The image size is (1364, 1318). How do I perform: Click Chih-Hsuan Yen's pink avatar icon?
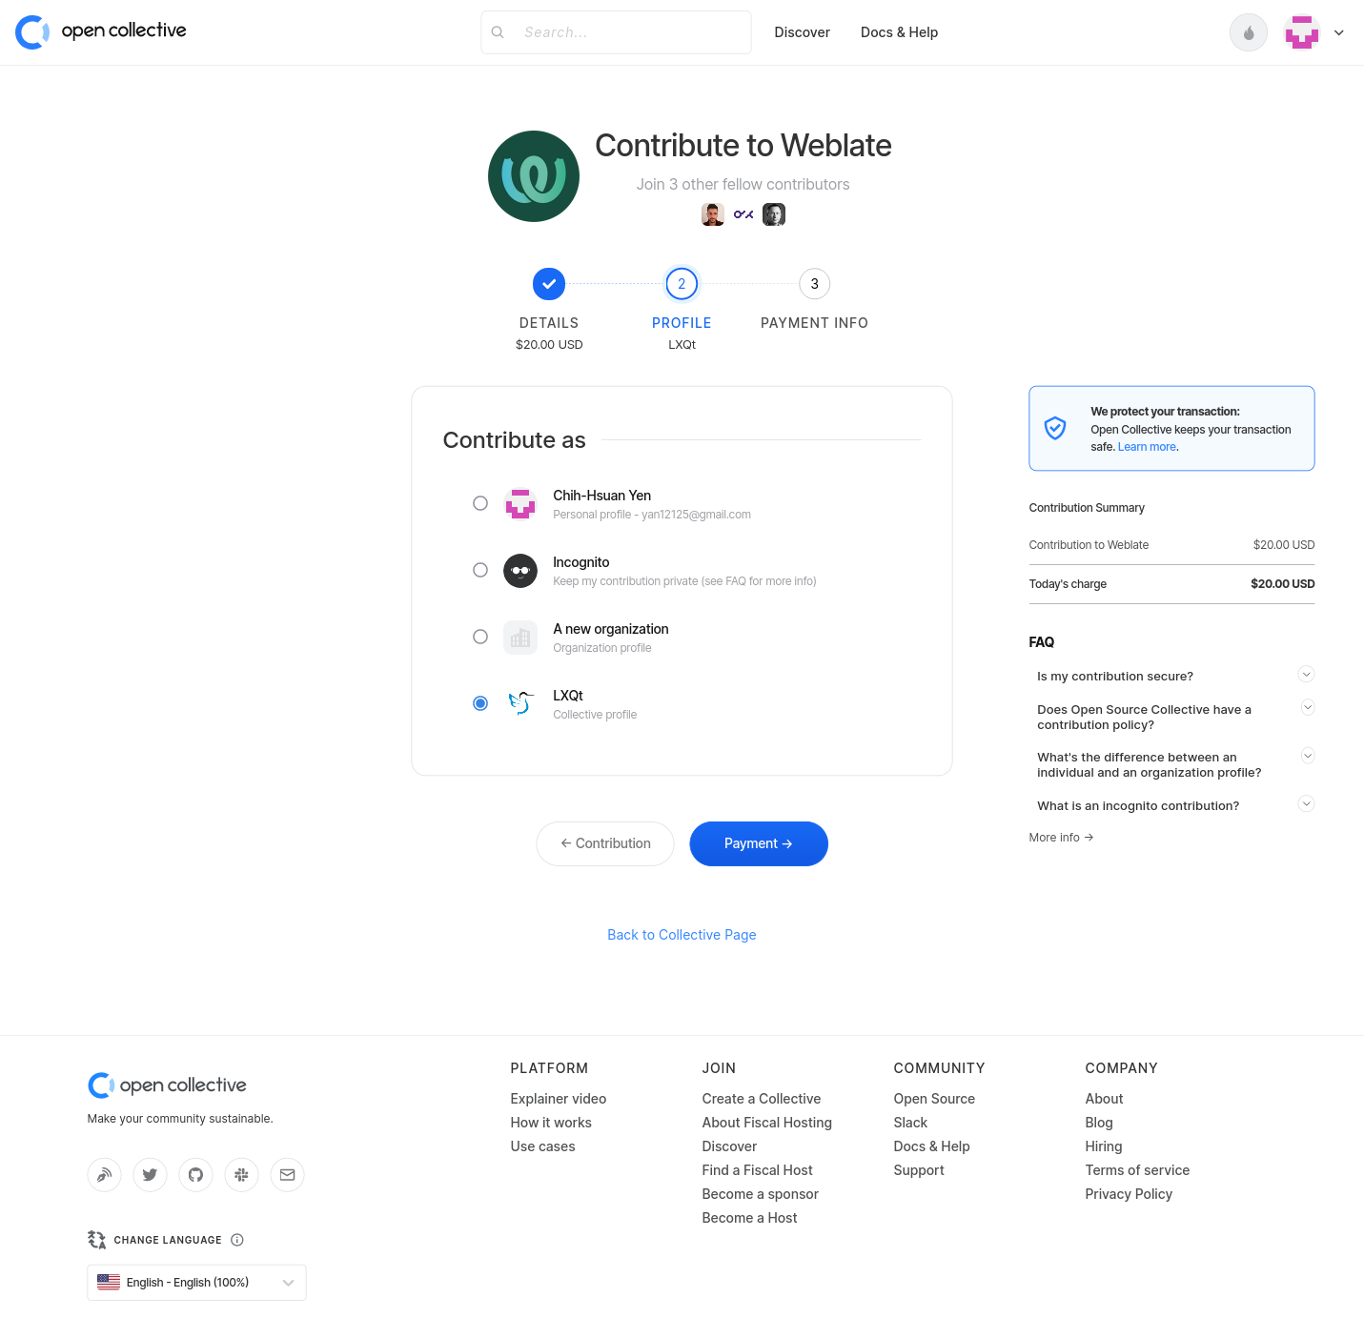click(520, 504)
